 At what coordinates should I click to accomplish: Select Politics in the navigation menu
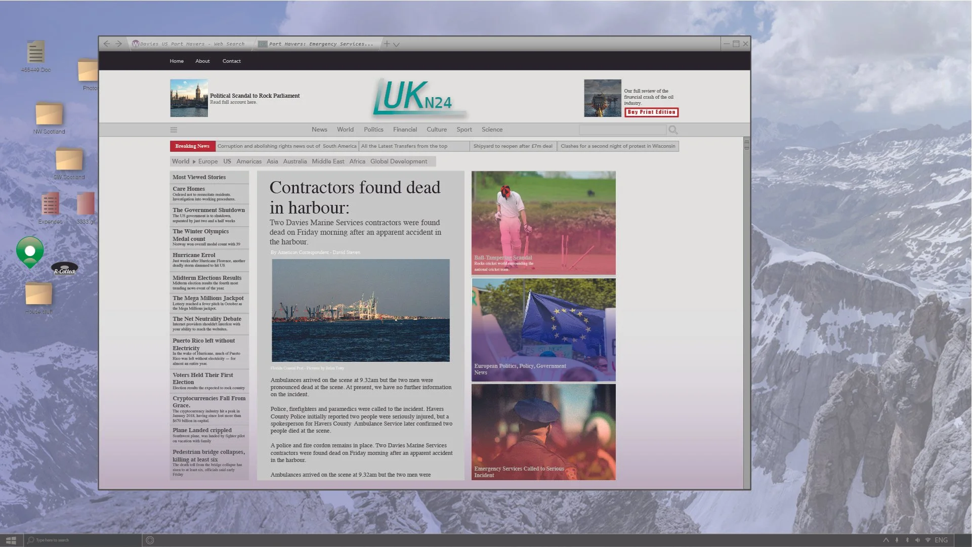click(x=373, y=130)
